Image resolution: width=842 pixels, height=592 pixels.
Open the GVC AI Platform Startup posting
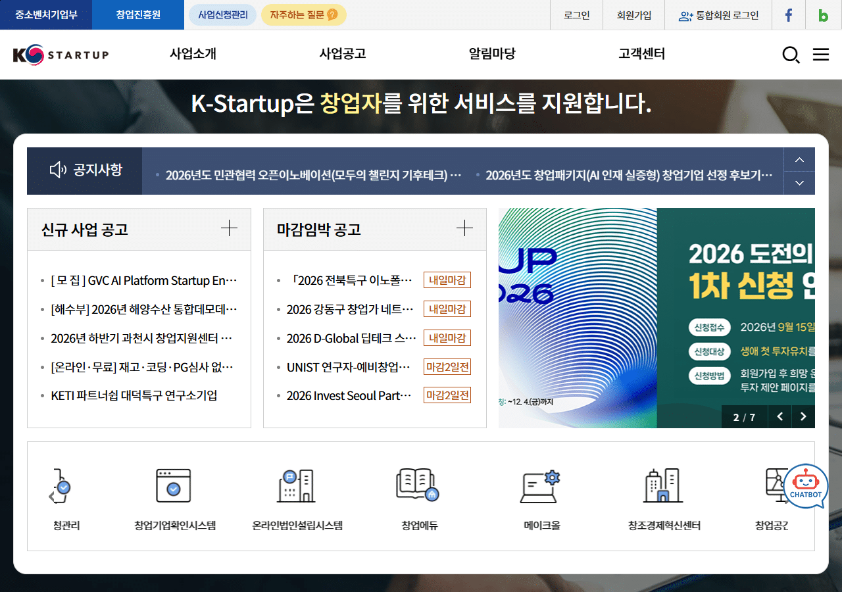coord(143,281)
